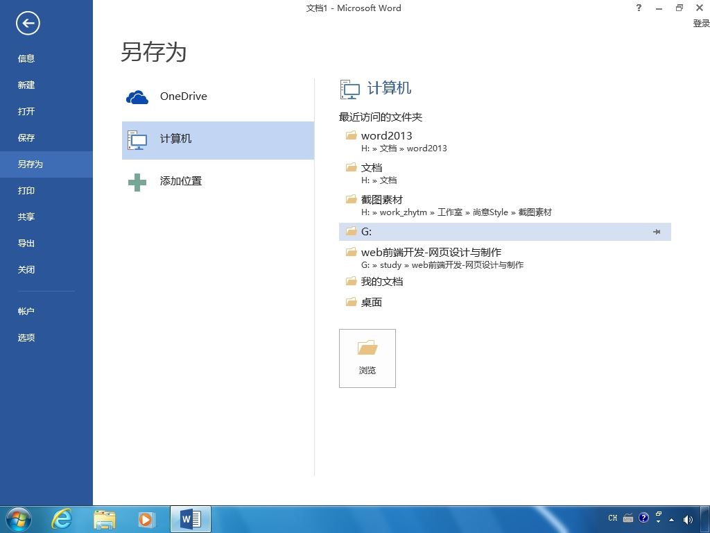Click the folder icon next to word2013
The height and width of the screenshot is (533, 710).
352,135
